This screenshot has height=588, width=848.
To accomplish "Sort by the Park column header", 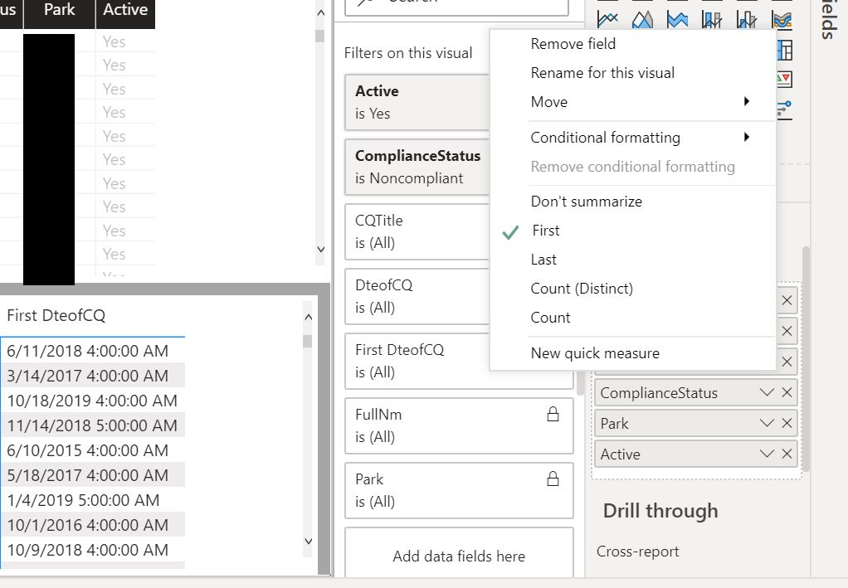I will click(x=60, y=10).
